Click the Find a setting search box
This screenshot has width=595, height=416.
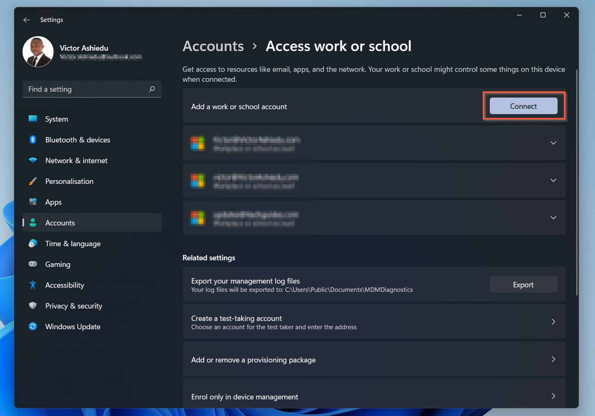tap(92, 89)
